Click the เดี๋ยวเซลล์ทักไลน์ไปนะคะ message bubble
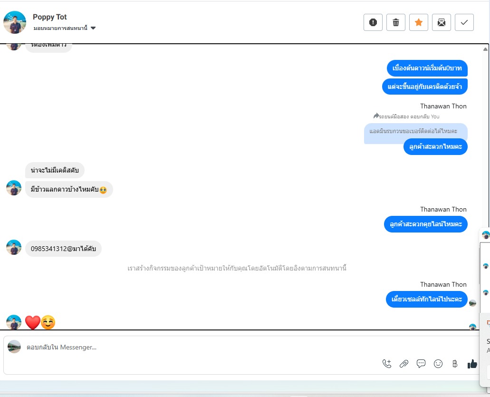 pos(427,299)
